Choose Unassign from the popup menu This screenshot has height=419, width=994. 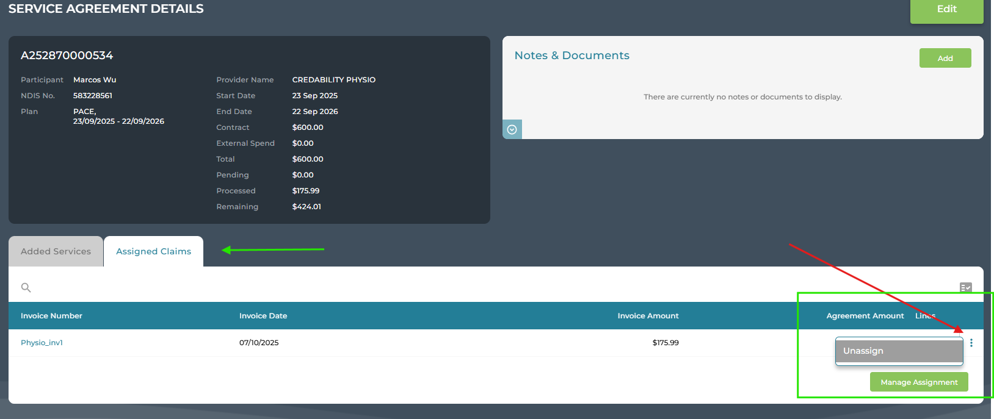(x=898, y=351)
